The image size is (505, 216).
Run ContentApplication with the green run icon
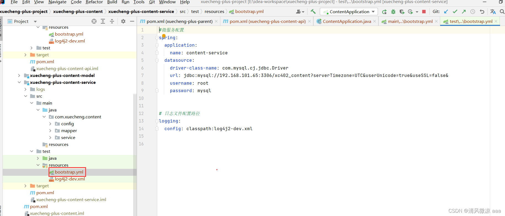coord(384,12)
